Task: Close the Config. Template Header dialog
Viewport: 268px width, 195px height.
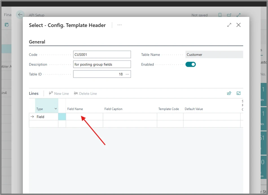Action: coord(238,25)
